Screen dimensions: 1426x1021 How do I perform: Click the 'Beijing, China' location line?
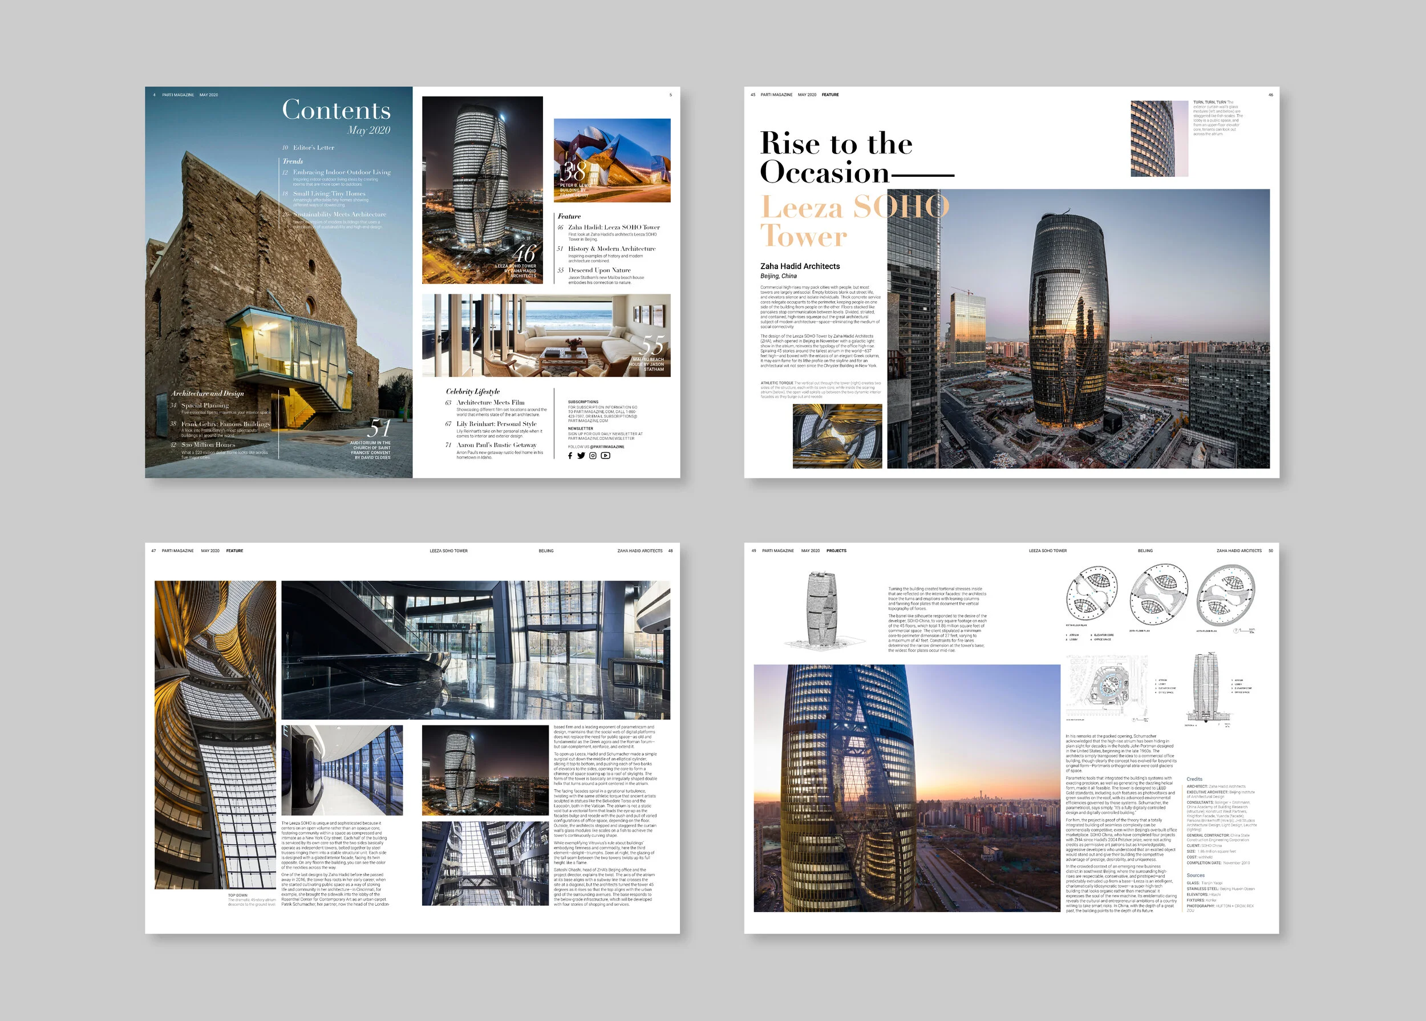pyautogui.click(x=779, y=276)
